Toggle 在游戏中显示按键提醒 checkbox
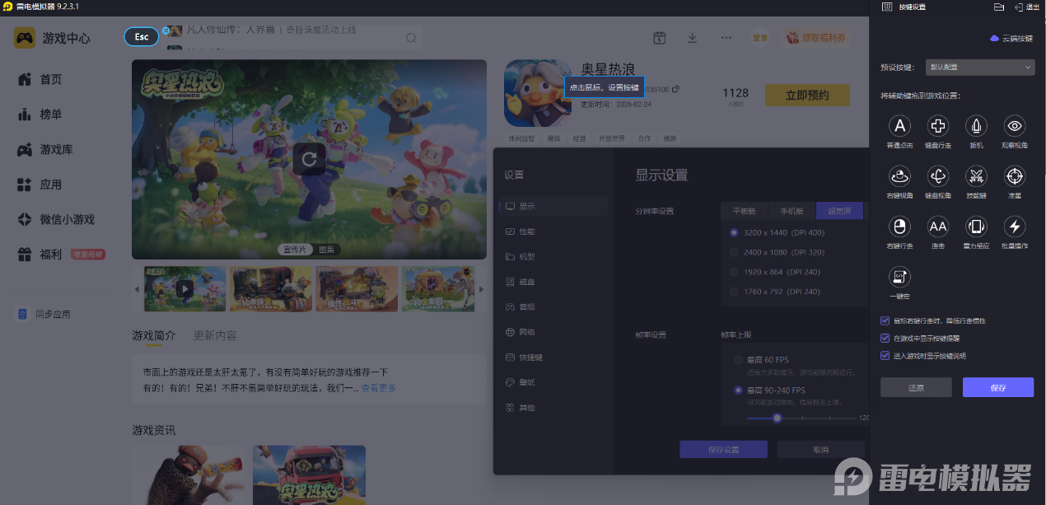1046x505 pixels. pyautogui.click(x=885, y=338)
